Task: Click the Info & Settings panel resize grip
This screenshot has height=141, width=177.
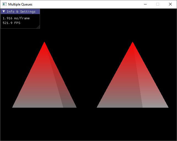Action: [x=38, y=27]
